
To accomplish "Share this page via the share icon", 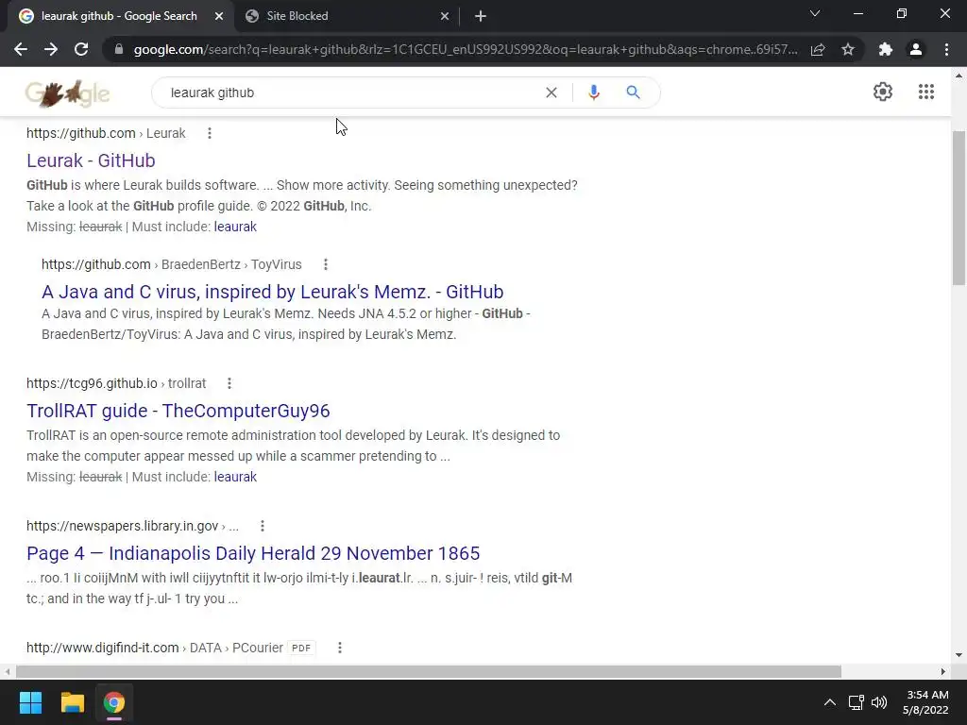I will tap(818, 49).
